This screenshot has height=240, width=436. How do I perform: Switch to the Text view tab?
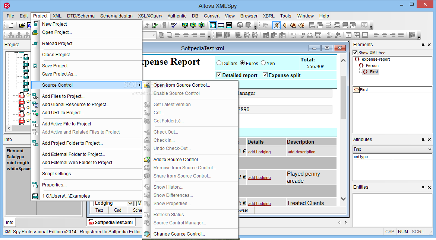(99, 210)
